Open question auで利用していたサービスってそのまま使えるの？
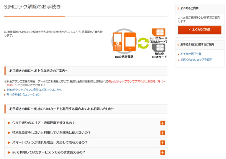Screen dimensions: 226x159 86,152
